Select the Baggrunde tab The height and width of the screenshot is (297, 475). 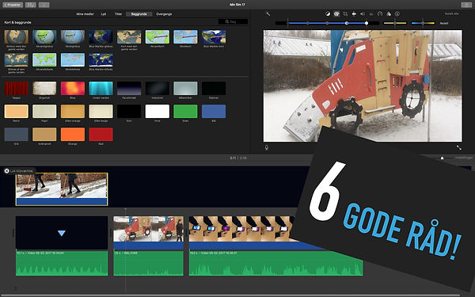(x=139, y=14)
